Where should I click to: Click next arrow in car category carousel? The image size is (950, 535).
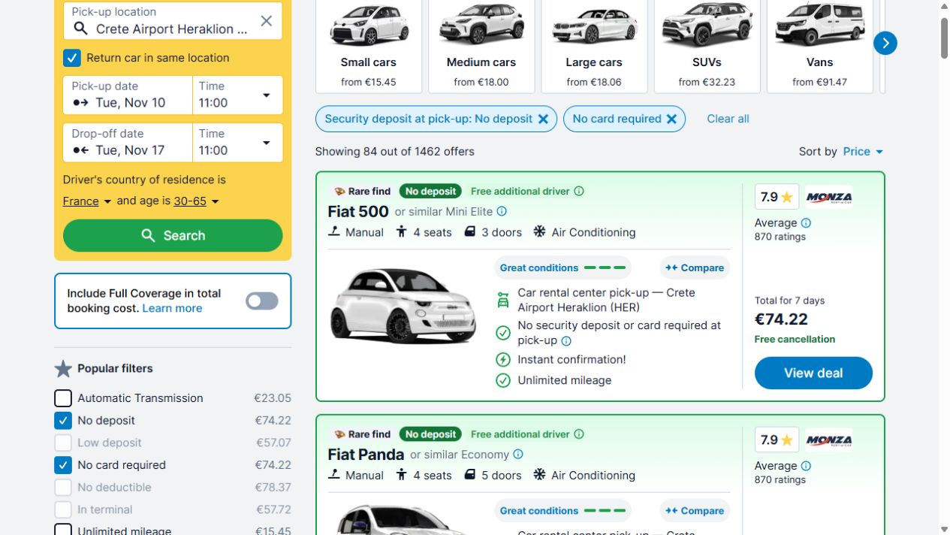click(885, 43)
